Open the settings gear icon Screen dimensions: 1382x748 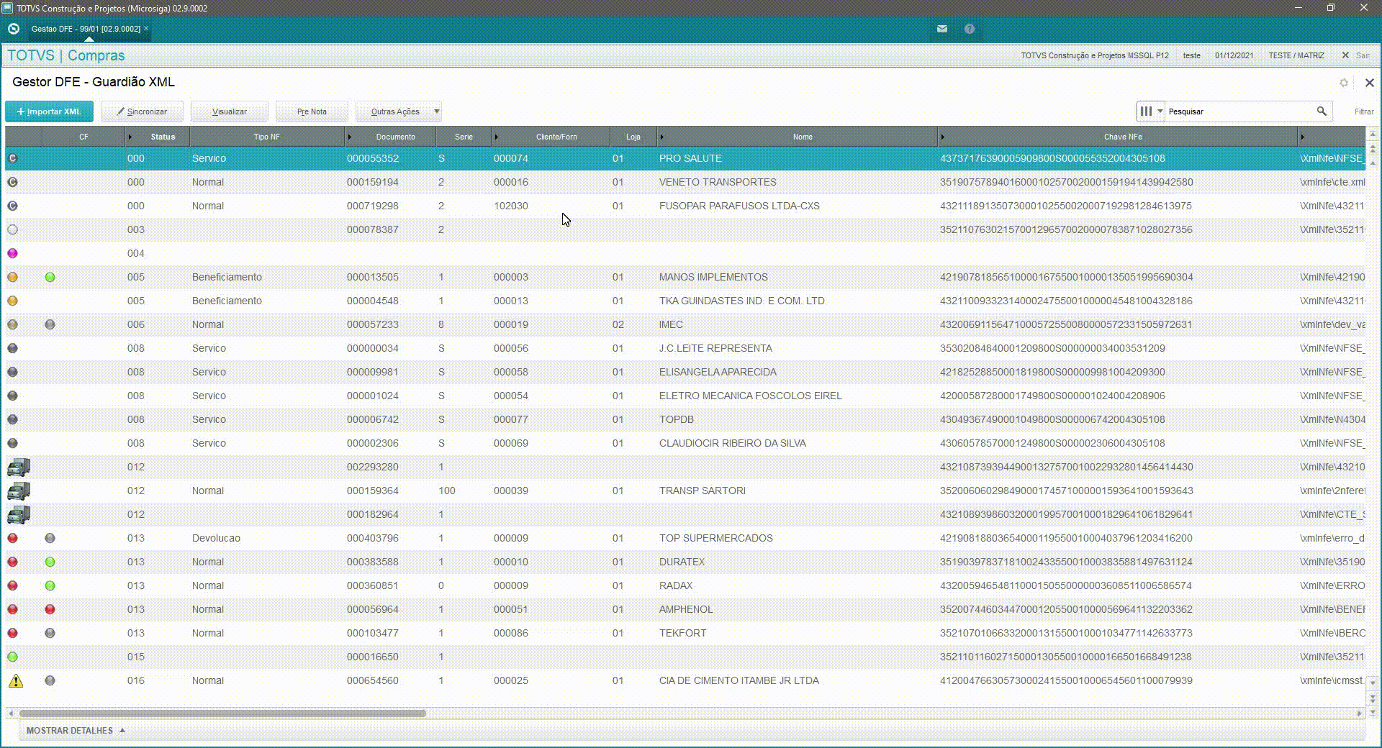[1343, 83]
